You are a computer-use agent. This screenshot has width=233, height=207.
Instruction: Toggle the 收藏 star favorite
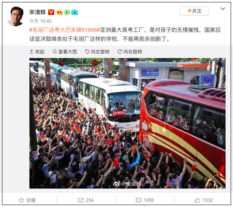tap(27, 200)
